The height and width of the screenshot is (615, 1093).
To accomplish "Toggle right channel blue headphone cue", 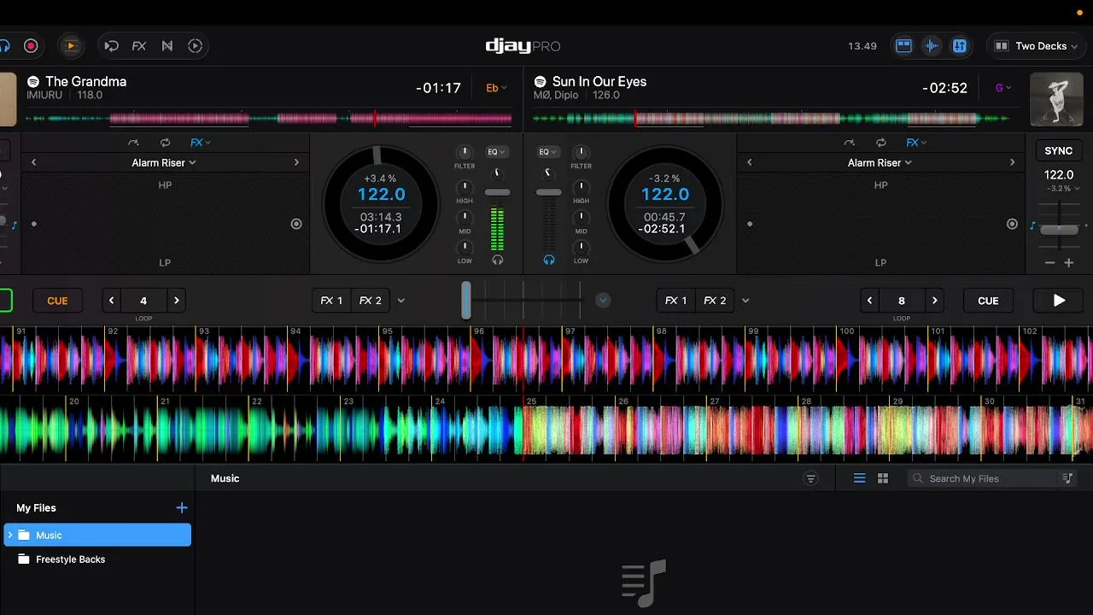I will [549, 260].
